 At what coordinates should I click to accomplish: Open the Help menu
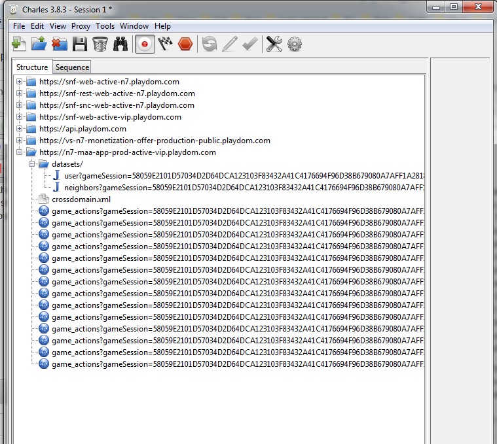tap(162, 26)
